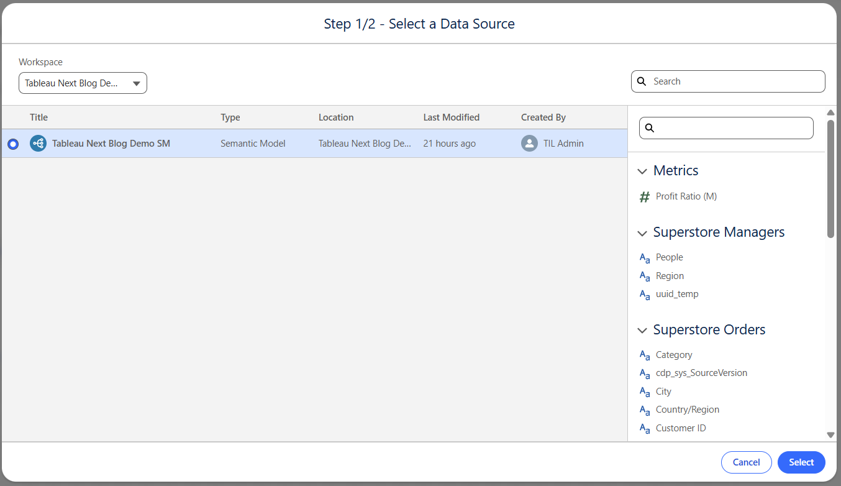This screenshot has width=841, height=486.
Task: Collapse the Metrics section
Action: coord(642,172)
